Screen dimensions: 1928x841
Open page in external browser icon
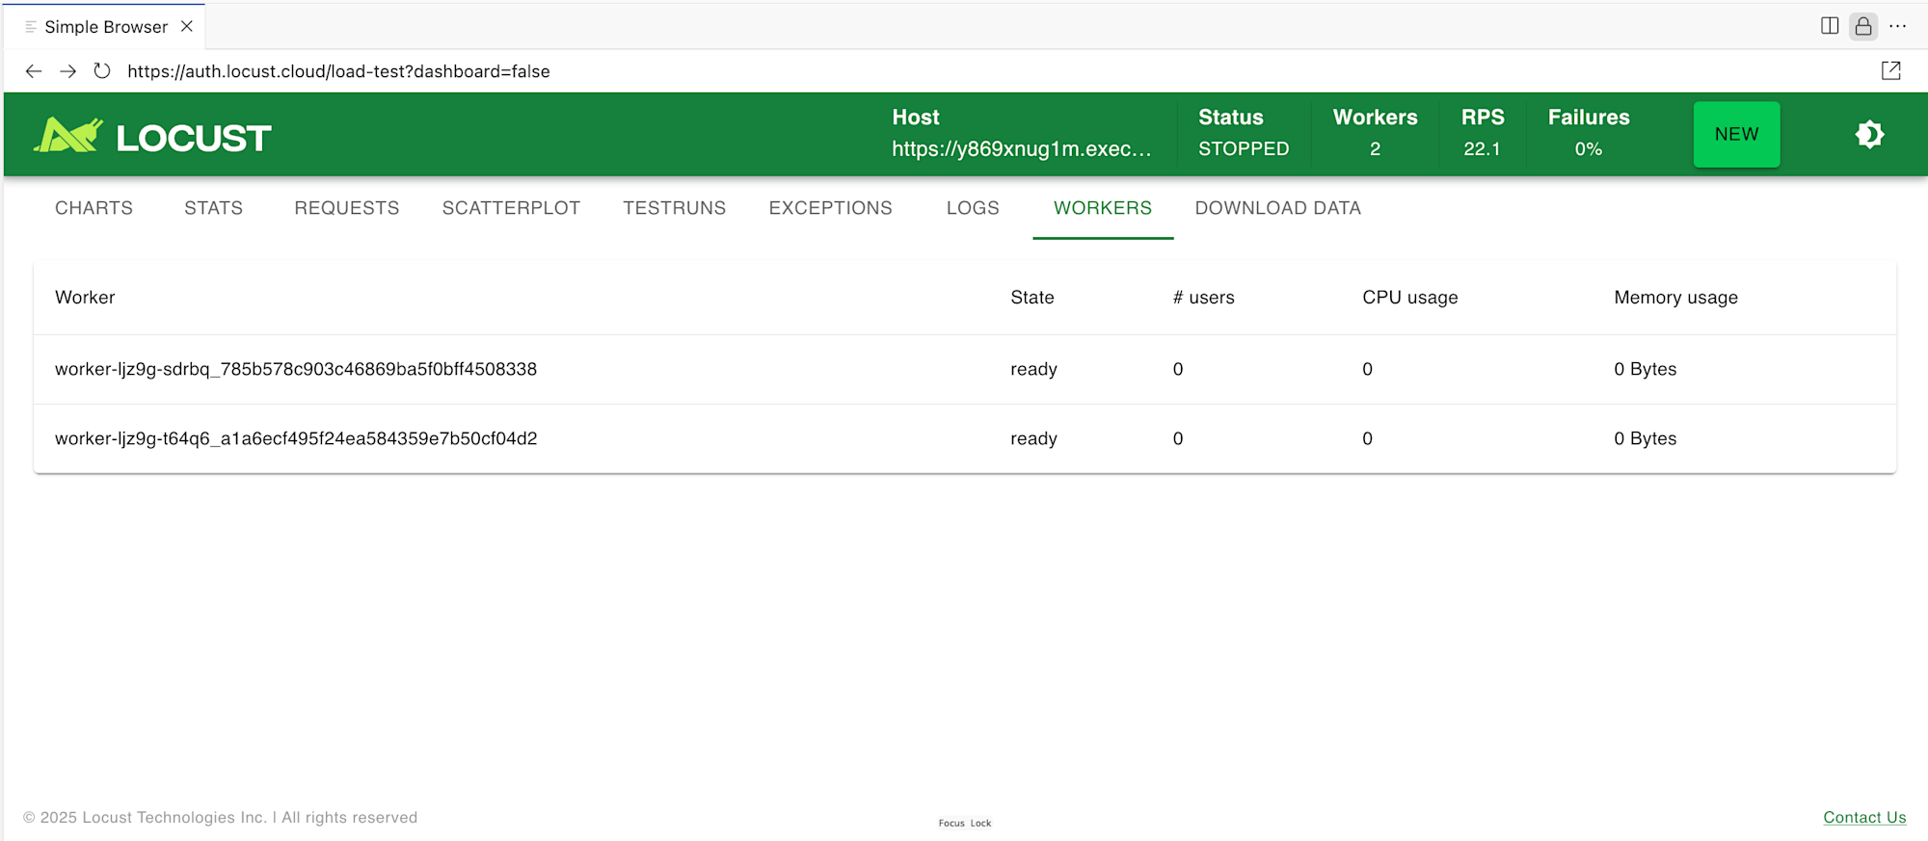click(1890, 70)
